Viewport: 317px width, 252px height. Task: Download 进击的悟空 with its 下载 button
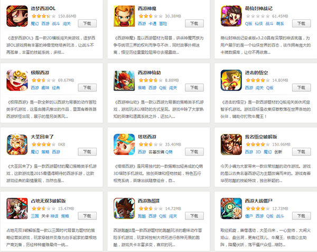tap(302, 88)
